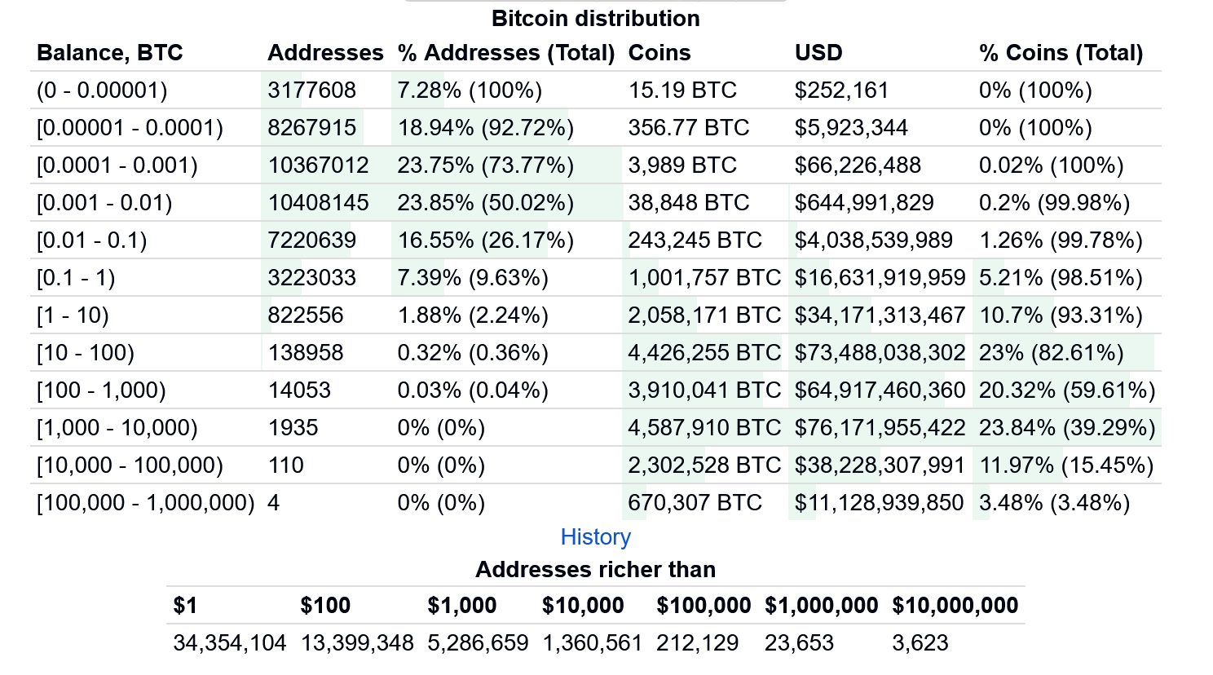
Task: Click the Balance, BTC column header
Action: [110, 53]
